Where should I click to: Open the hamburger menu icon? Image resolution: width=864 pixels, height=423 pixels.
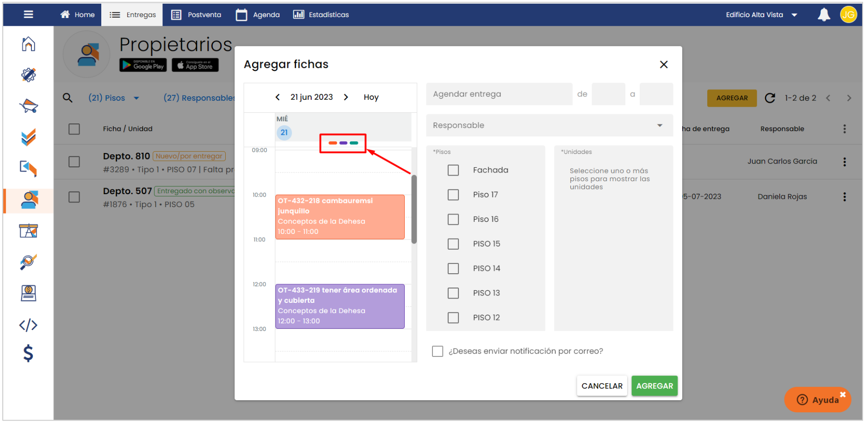(x=28, y=15)
